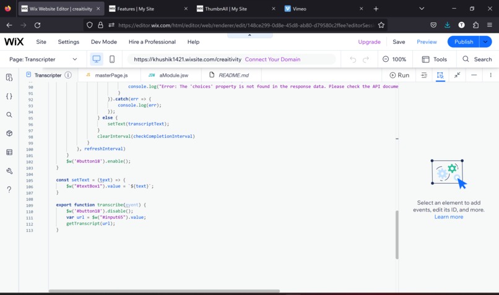The image size is (499, 295).
Task: Switch to Features | My Site tab
Action: pos(148,9)
